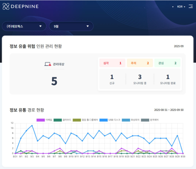Select the 심각 severity tab

(112, 63)
